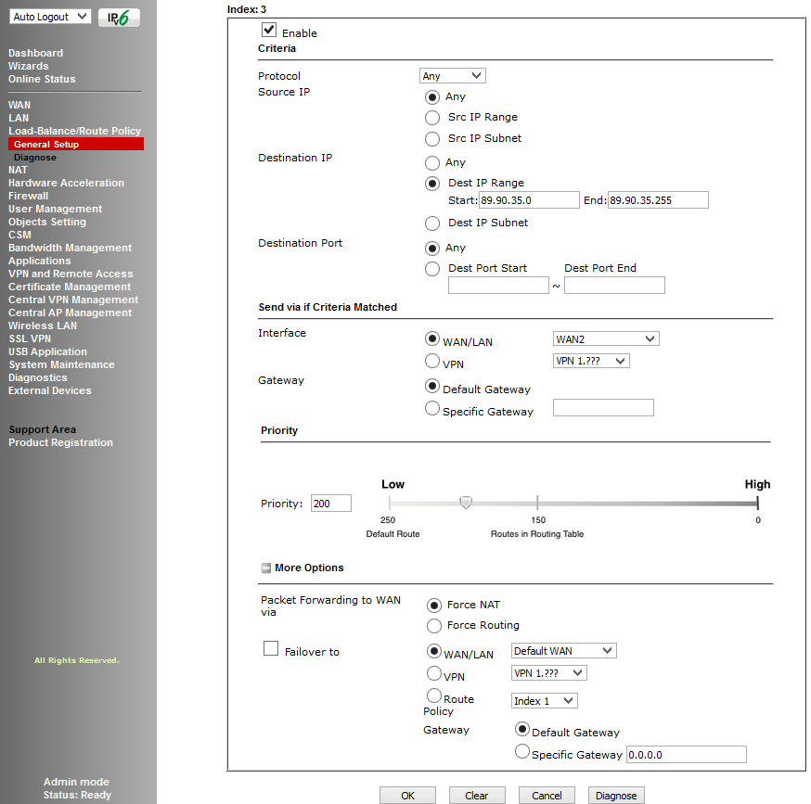Select Dest Port Start radio

click(432, 269)
